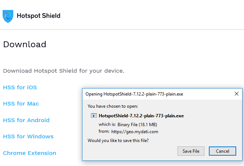Click the executable file icon in dialog
Image resolution: width=244 pixels, height=166 pixels.
click(94, 116)
